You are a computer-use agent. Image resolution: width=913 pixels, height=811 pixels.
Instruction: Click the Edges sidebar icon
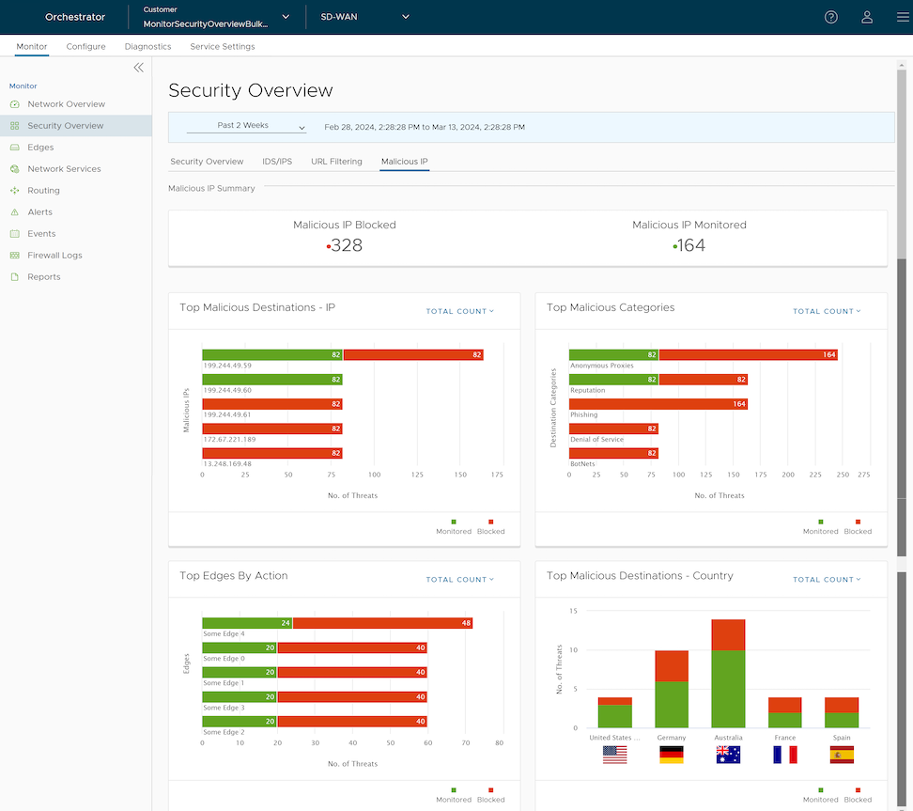[15, 148]
